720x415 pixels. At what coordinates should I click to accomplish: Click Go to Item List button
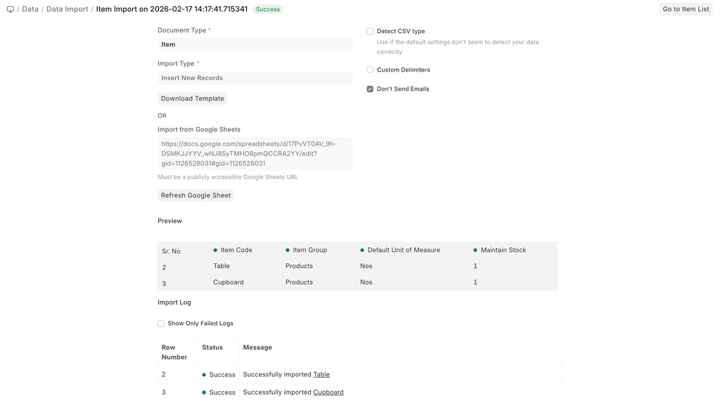coord(686,9)
